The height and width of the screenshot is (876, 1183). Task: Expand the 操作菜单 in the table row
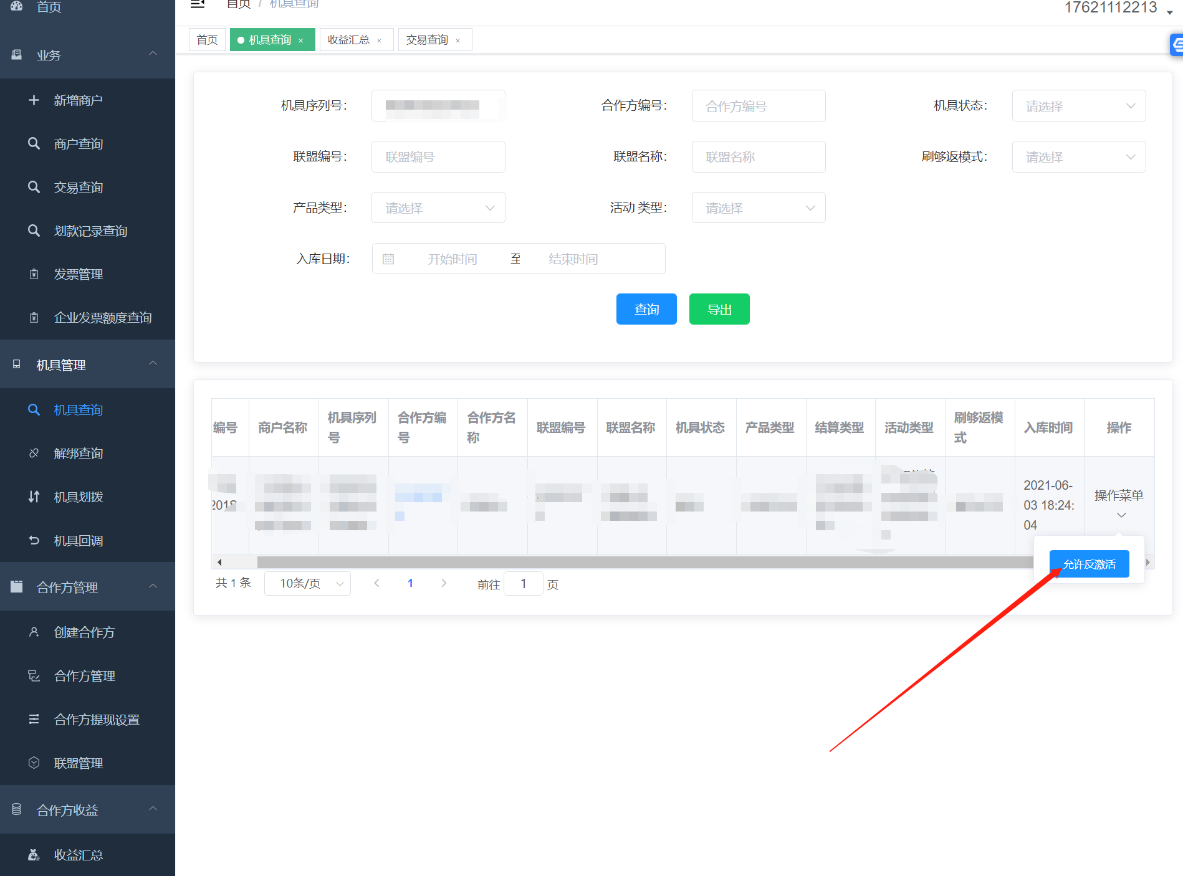click(1119, 503)
